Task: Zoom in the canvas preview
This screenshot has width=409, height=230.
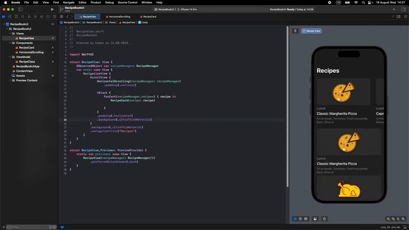Action: [x=403, y=218]
